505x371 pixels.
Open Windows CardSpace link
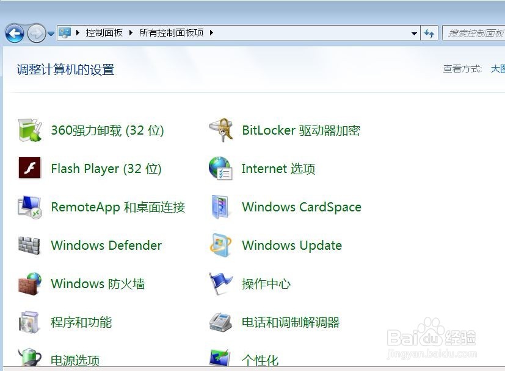pos(302,207)
